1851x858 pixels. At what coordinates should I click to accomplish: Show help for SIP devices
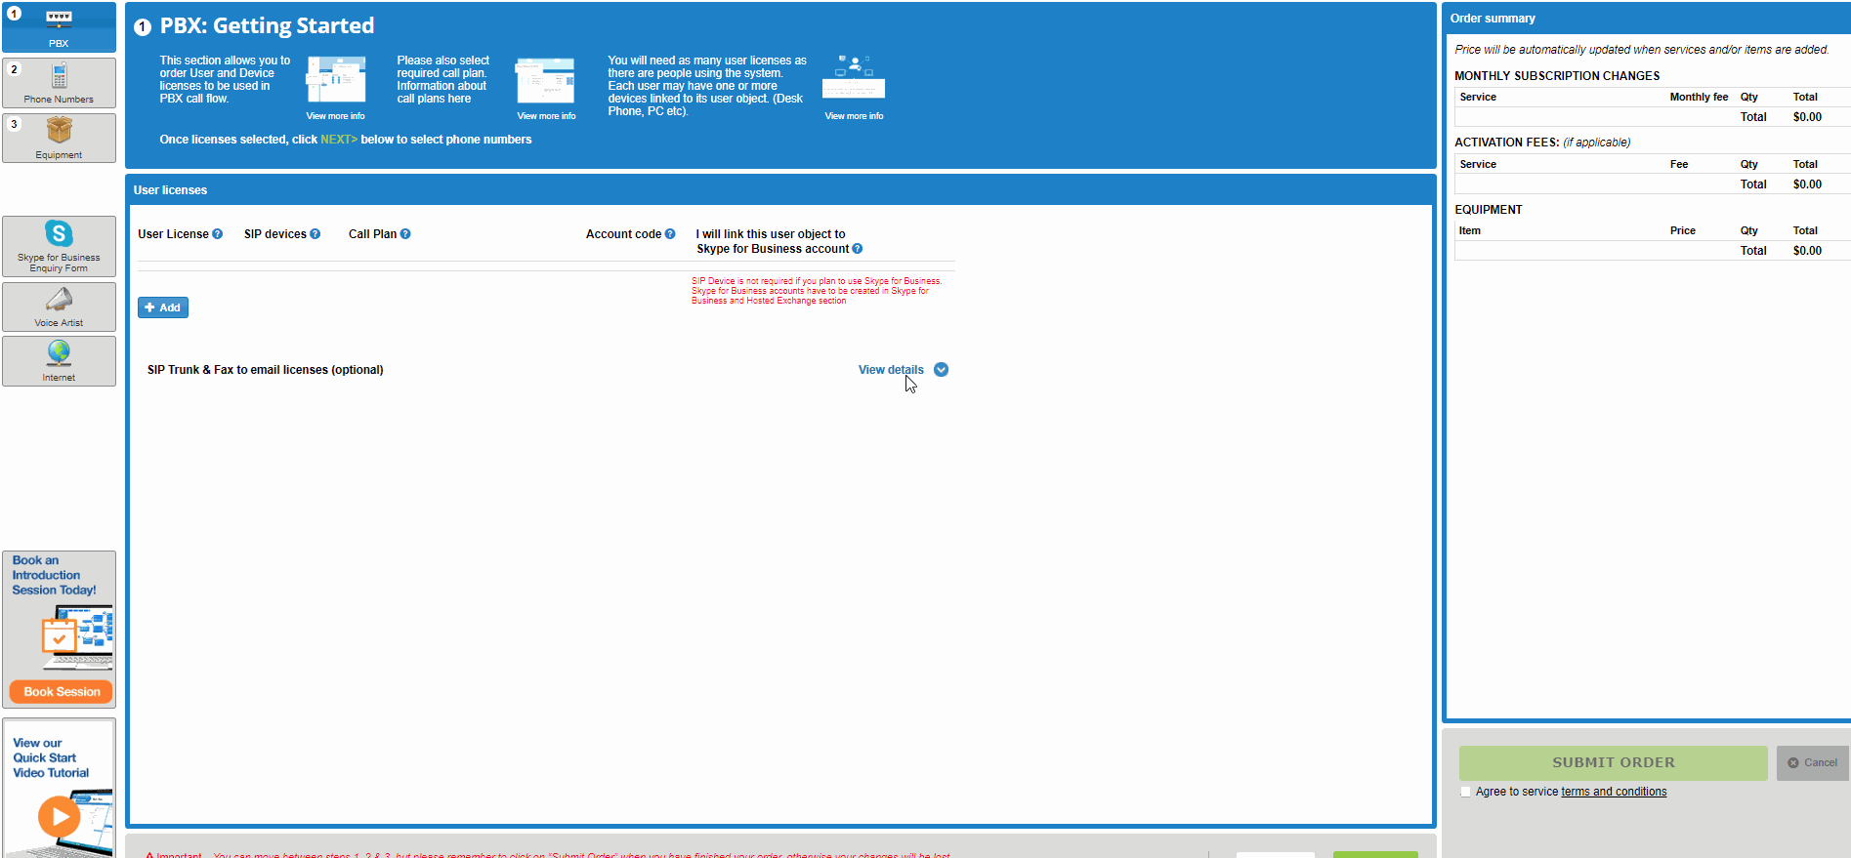point(315,234)
